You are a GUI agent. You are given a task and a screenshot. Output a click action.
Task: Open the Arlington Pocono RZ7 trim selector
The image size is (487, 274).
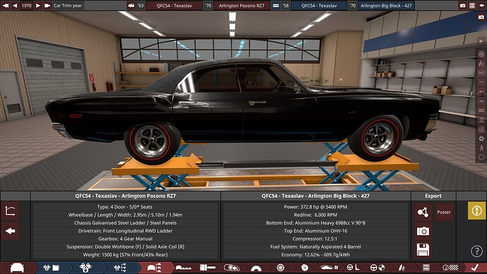tap(241, 6)
